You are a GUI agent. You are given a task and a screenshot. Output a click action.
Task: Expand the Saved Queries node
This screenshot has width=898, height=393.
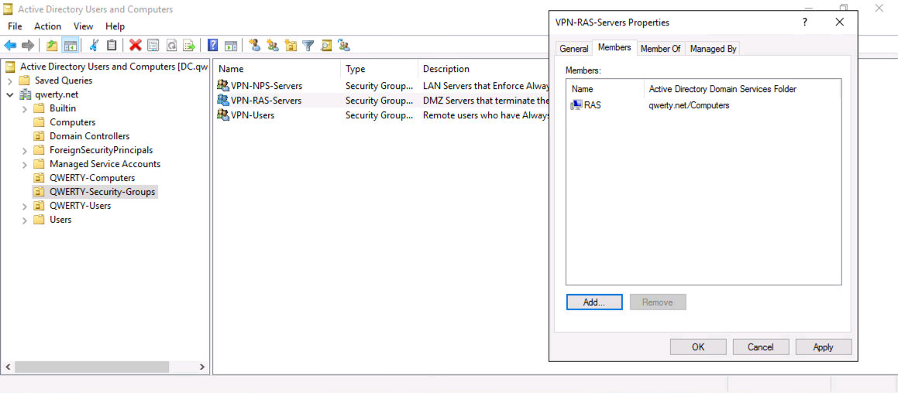(10, 80)
